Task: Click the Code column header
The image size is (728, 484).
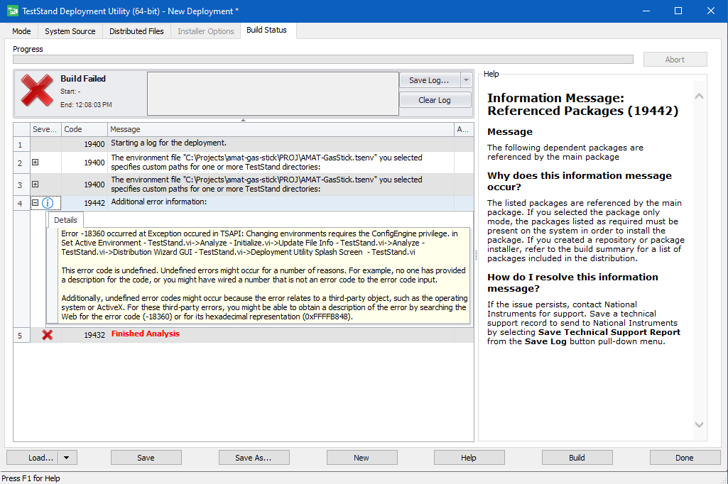Action: click(85, 129)
